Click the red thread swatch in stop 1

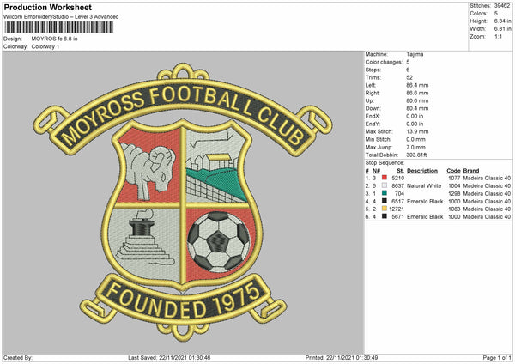[385, 178]
